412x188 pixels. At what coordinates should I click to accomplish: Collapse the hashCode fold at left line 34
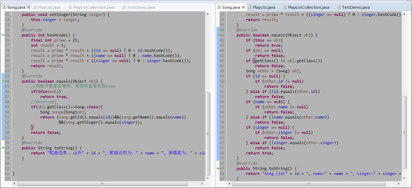click(10, 30)
